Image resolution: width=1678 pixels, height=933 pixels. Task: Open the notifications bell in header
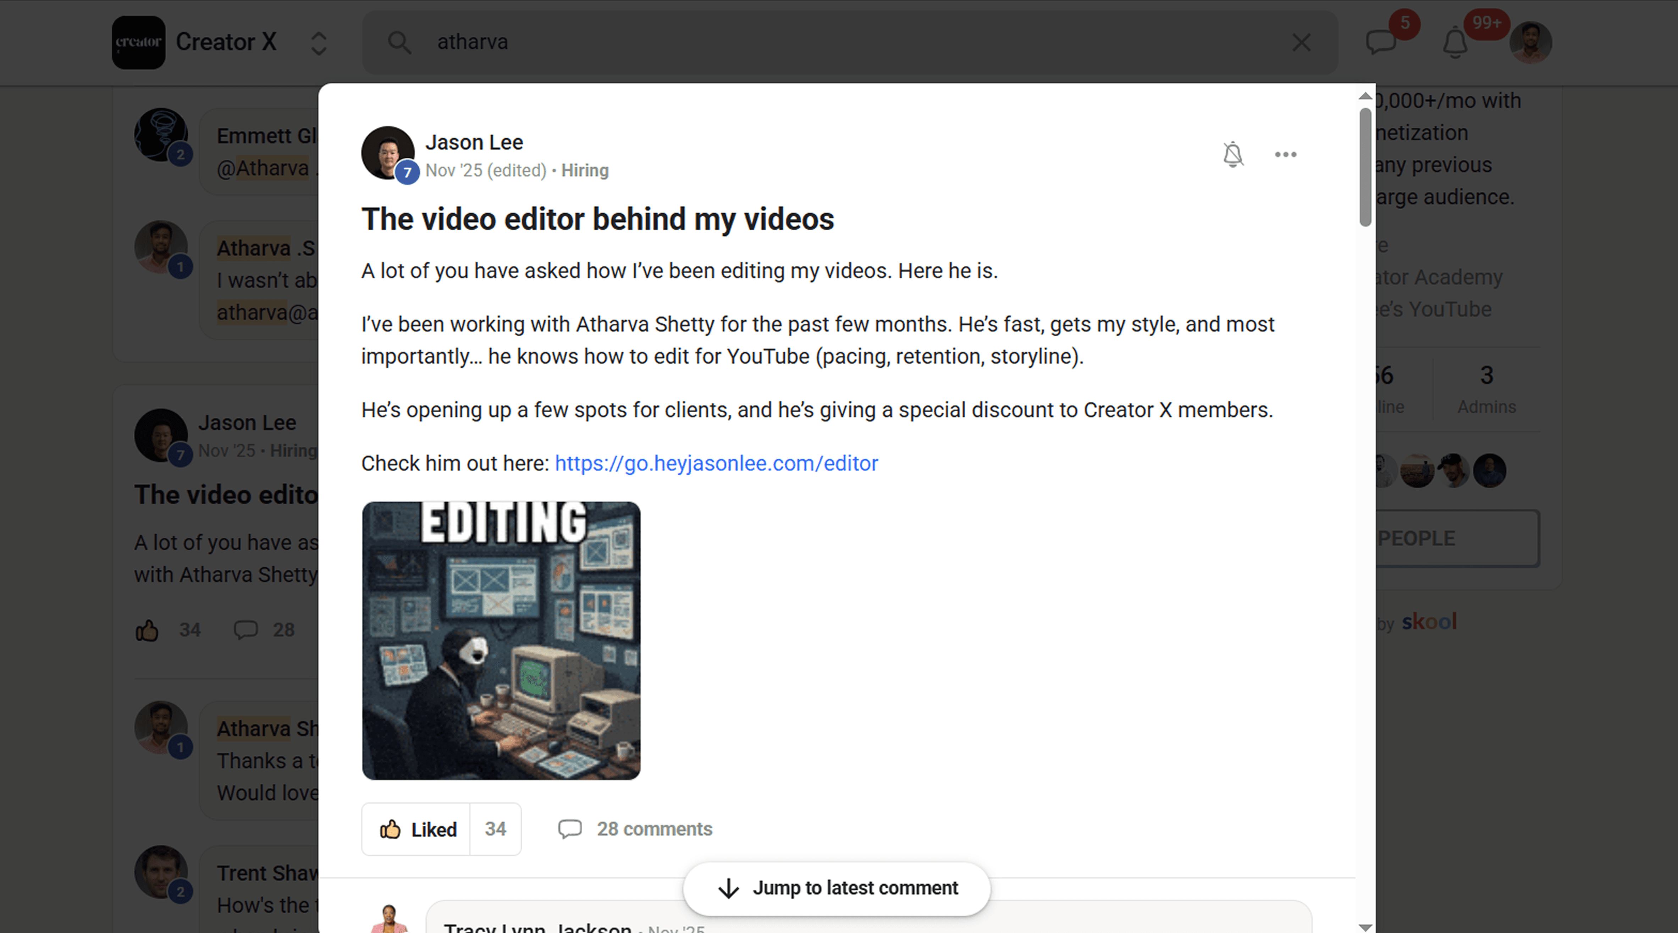pyautogui.click(x=1455, y=44)
